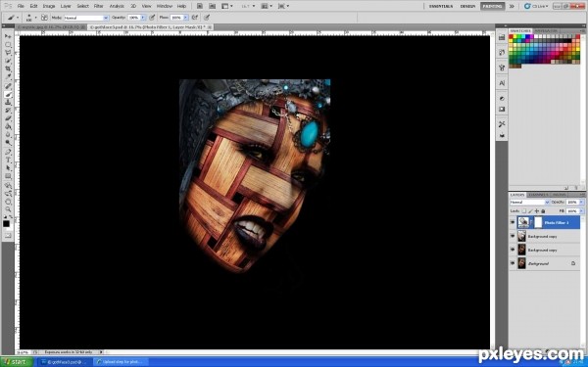
Task: Toggle pressure control for opacity
Action: click(x=152, y=18)
